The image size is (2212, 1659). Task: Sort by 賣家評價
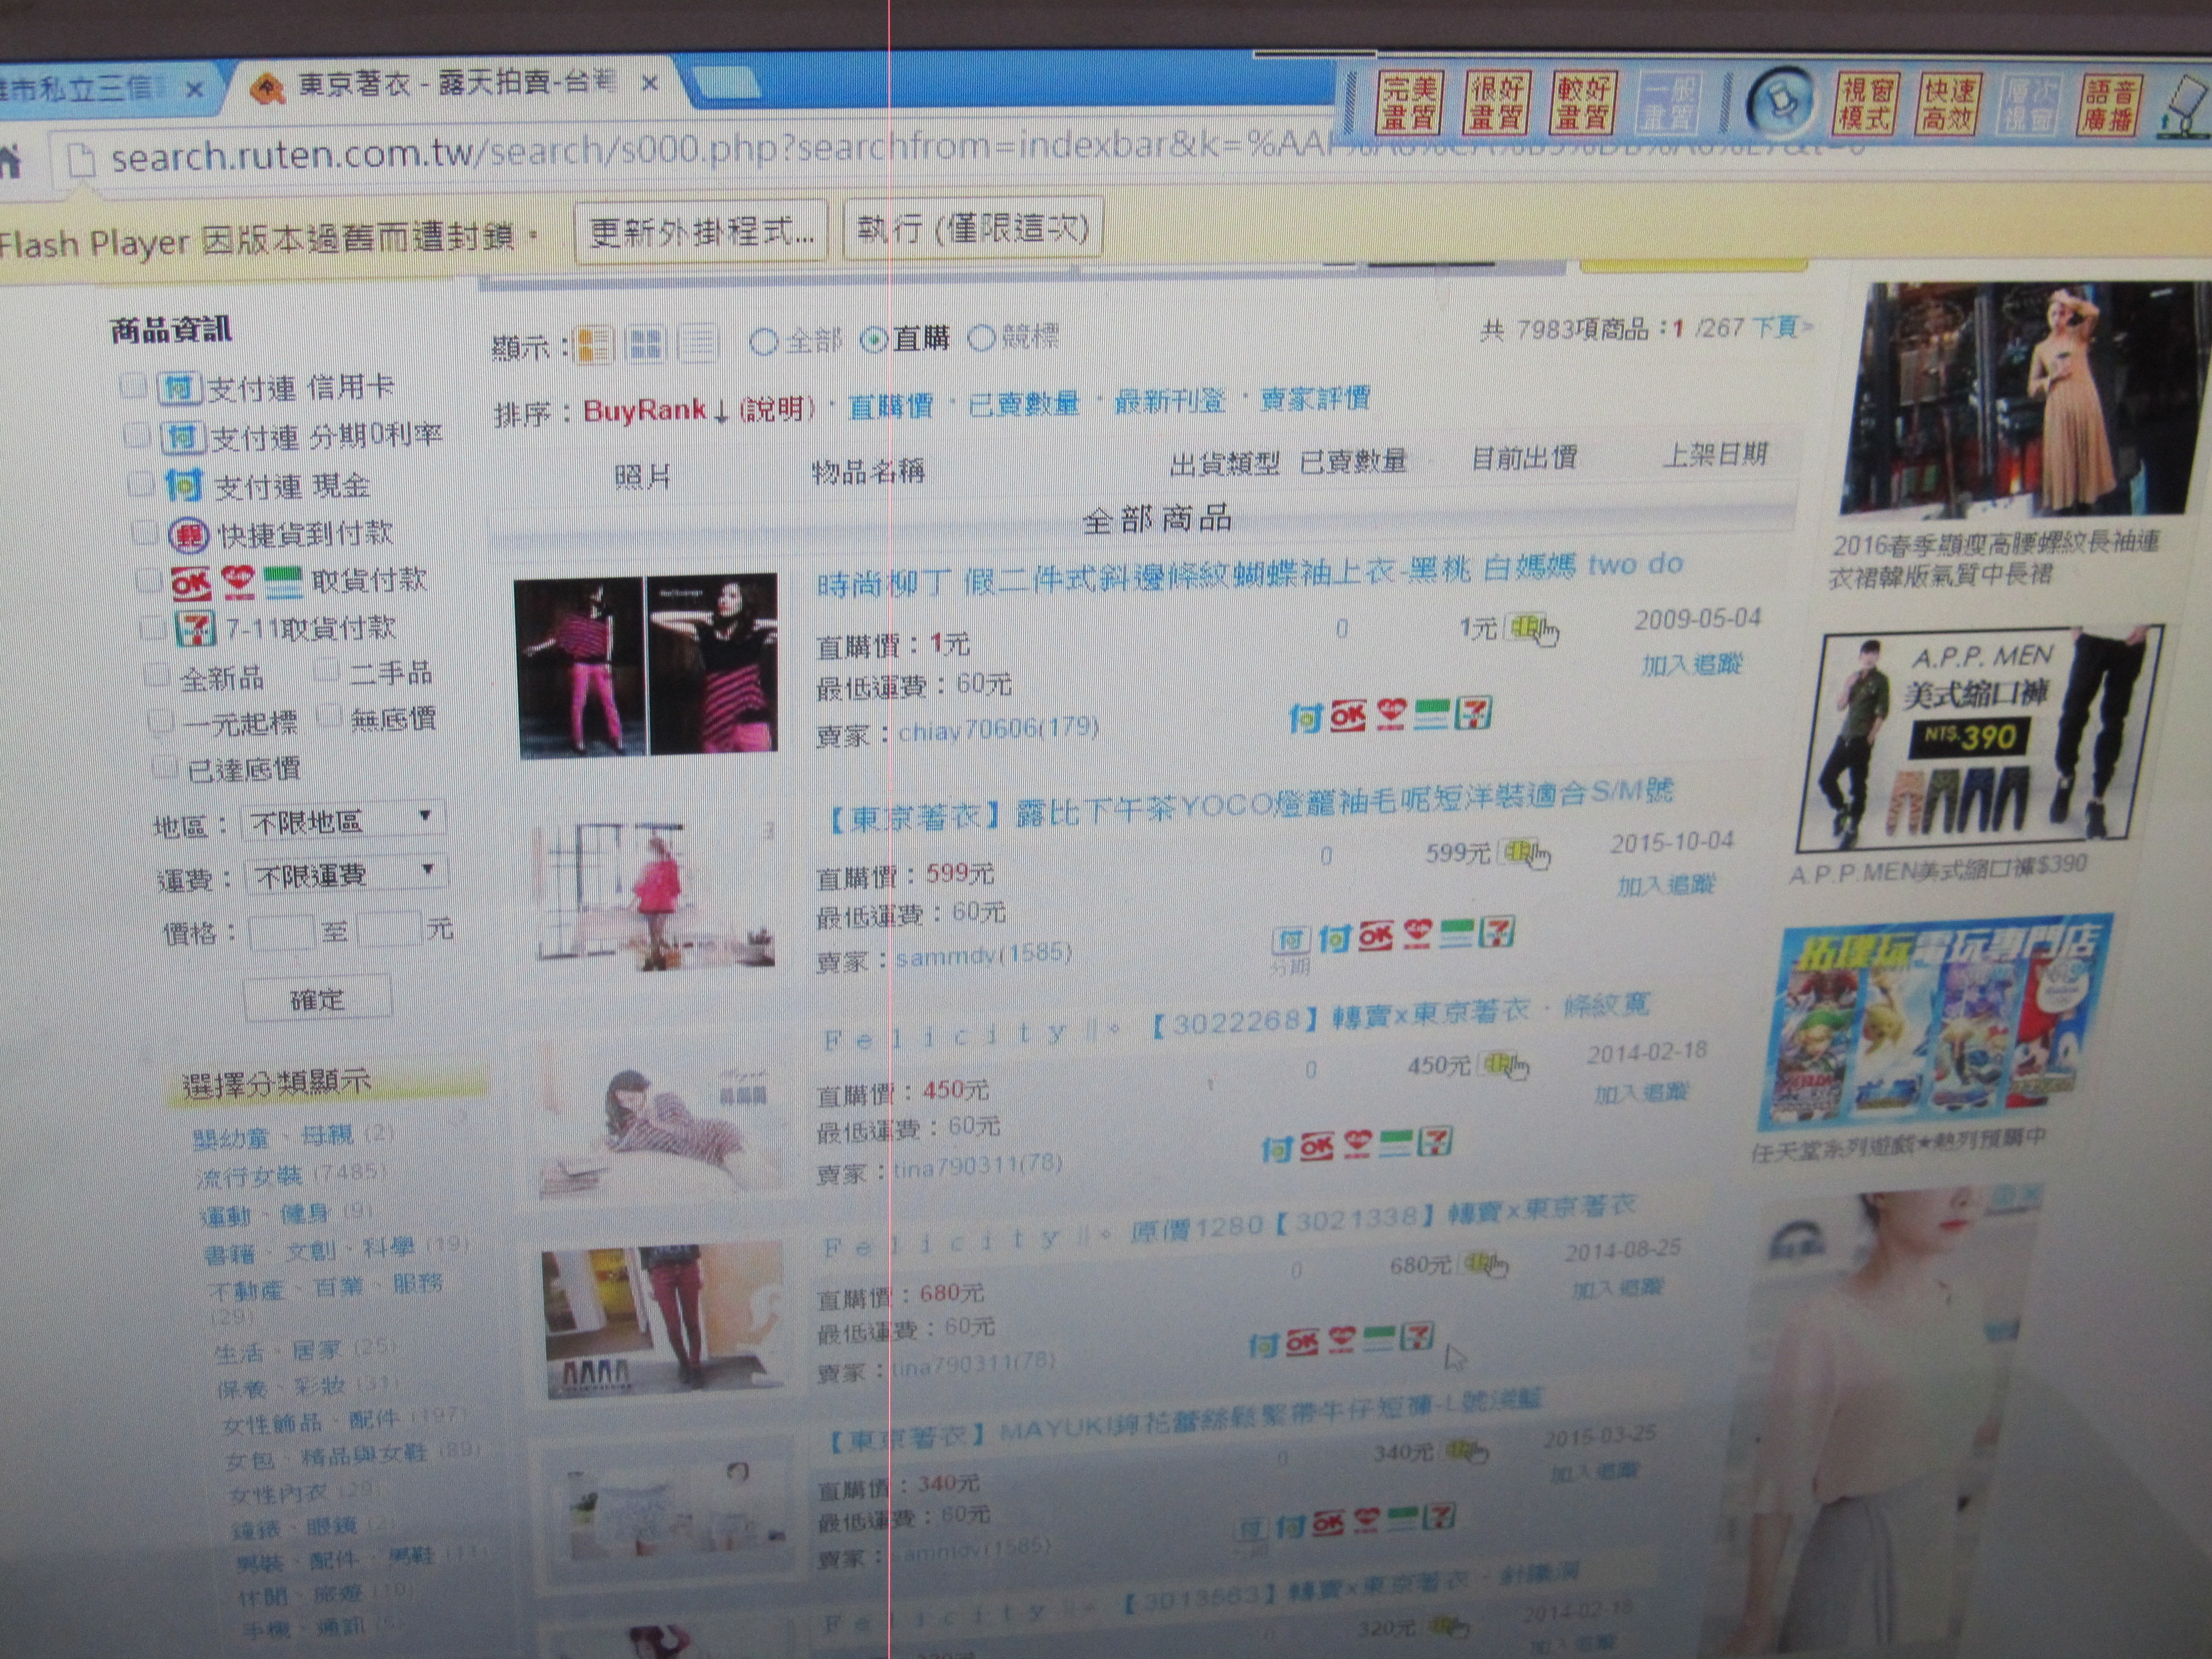[x=1314, y=399]
